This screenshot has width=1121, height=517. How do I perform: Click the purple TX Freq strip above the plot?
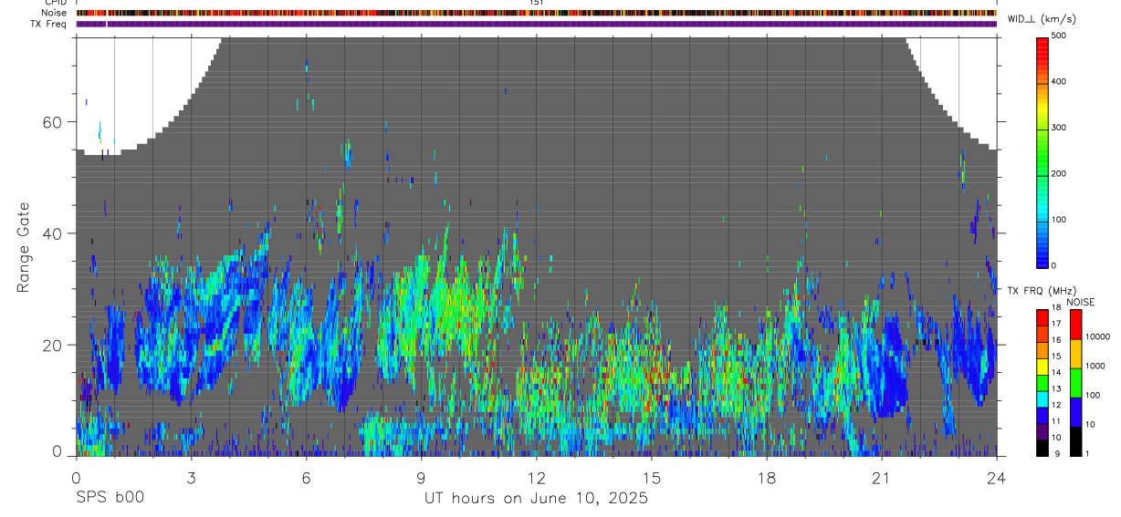(536, 24)
